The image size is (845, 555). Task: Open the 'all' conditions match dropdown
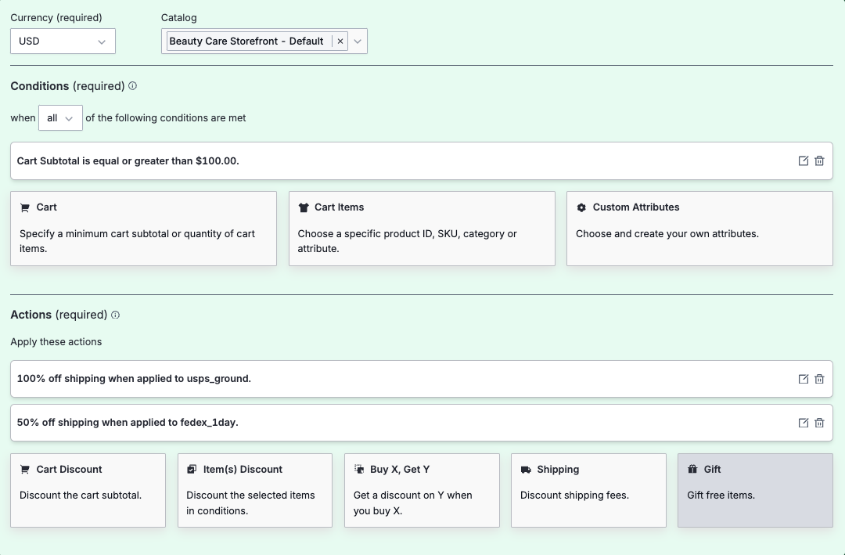60,118
